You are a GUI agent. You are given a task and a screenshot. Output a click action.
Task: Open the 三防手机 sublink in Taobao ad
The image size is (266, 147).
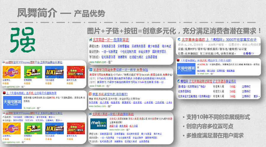(x=160, y=102)
